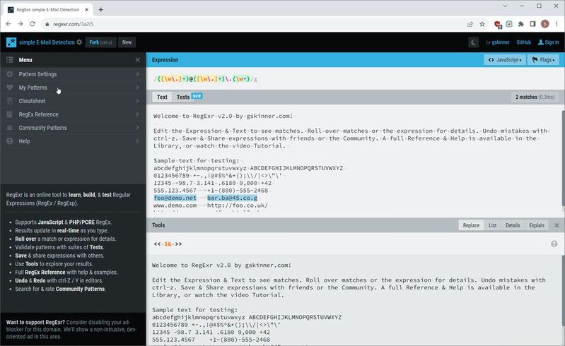Click into the regex expression field
Viewport: 565px width, 346px height.
point(355,79)
